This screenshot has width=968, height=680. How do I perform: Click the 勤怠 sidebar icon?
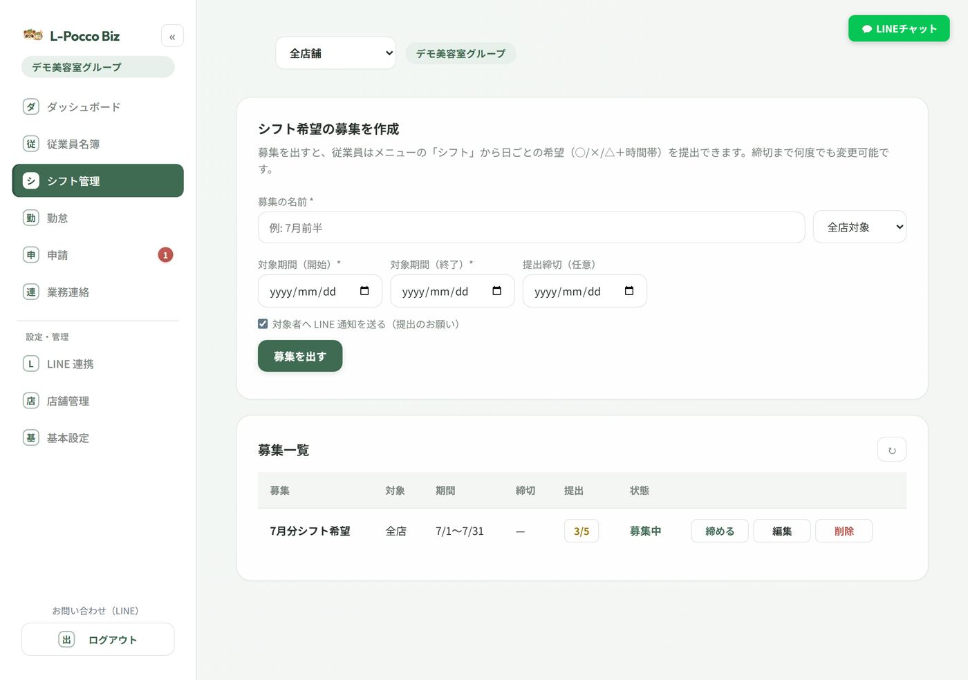(30, 218)
